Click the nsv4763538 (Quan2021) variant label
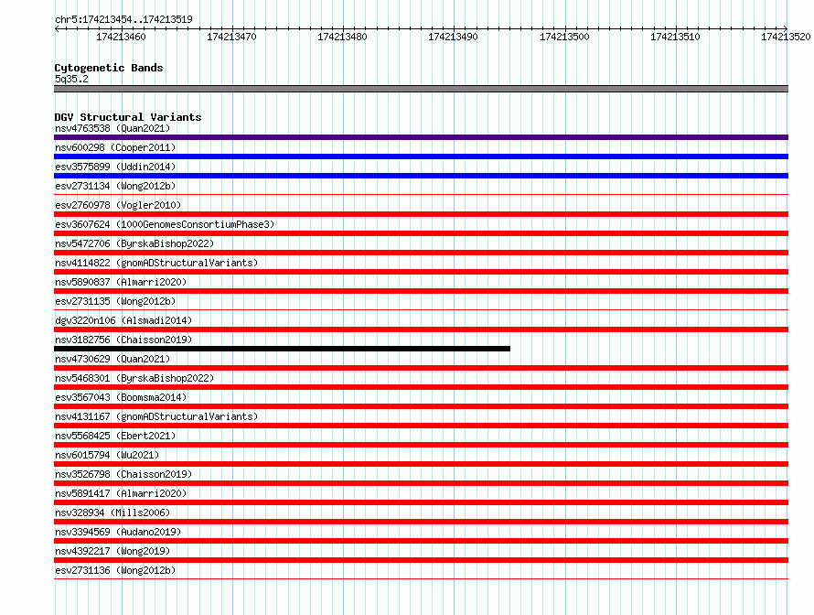 112,128
